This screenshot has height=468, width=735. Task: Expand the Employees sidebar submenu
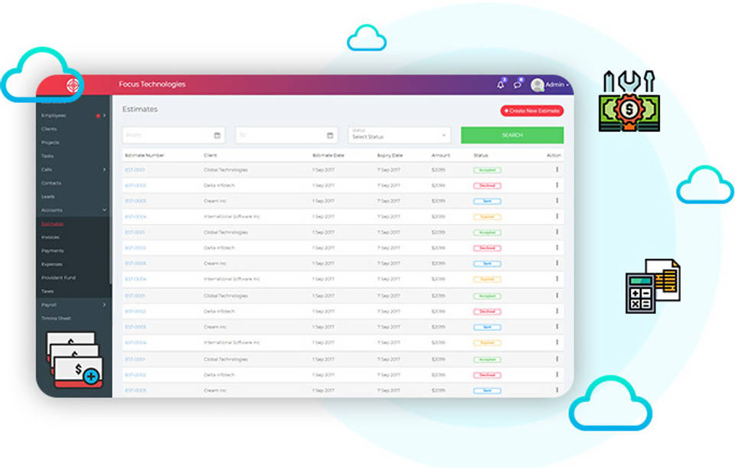104,116
